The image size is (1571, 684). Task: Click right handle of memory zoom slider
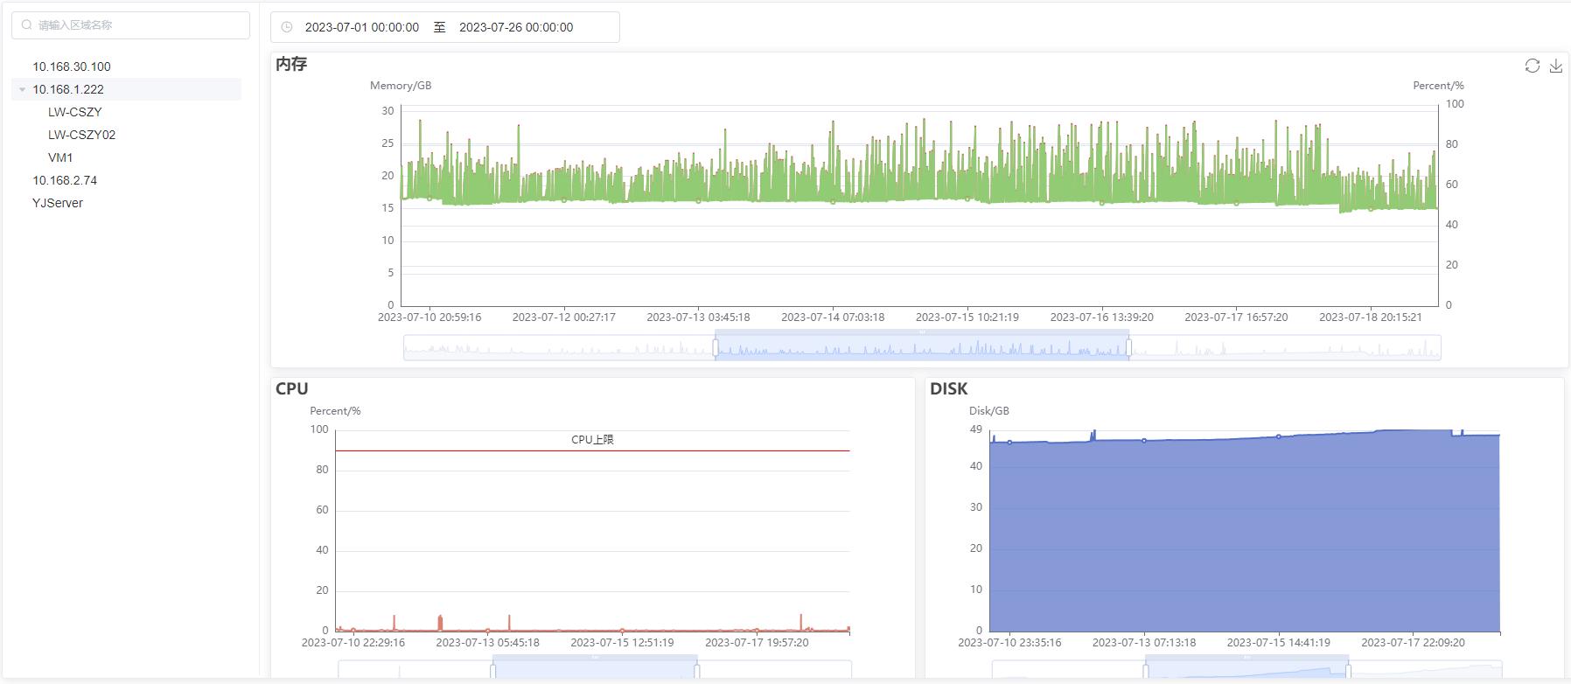[x=1128, y=348]
